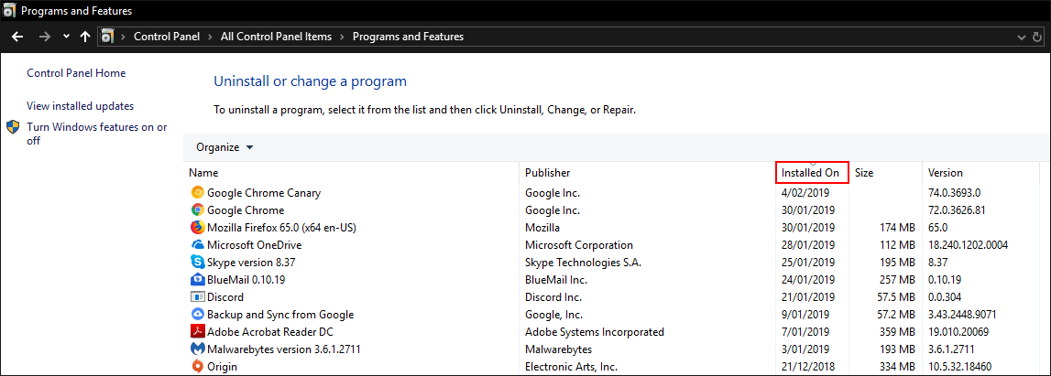The height and width of the screenshot is (376, 1051).
Task: Click the Backup and Sync icon
Action: [x=198, y=315]
